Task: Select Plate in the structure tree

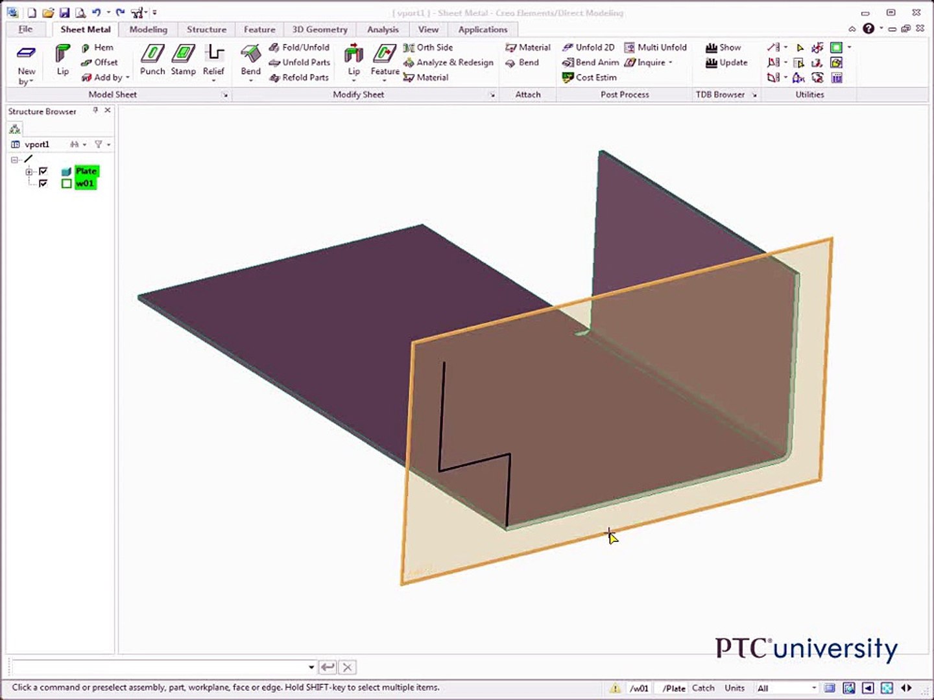Action: click(86, 171)
